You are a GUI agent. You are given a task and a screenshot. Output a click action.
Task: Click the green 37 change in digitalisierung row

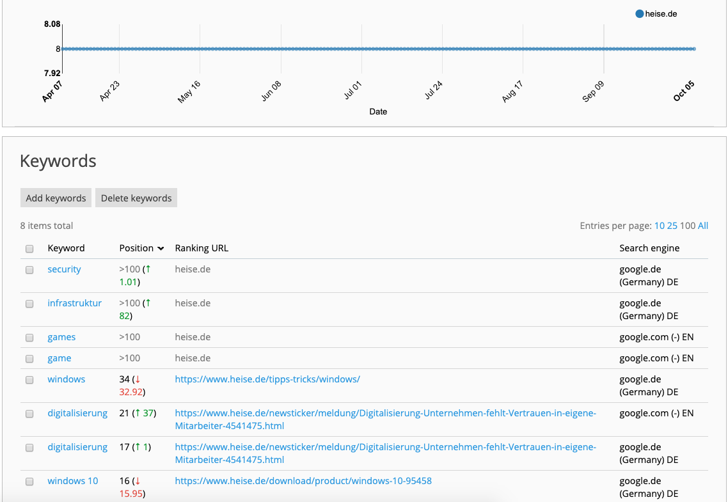[x=148, y=413]
